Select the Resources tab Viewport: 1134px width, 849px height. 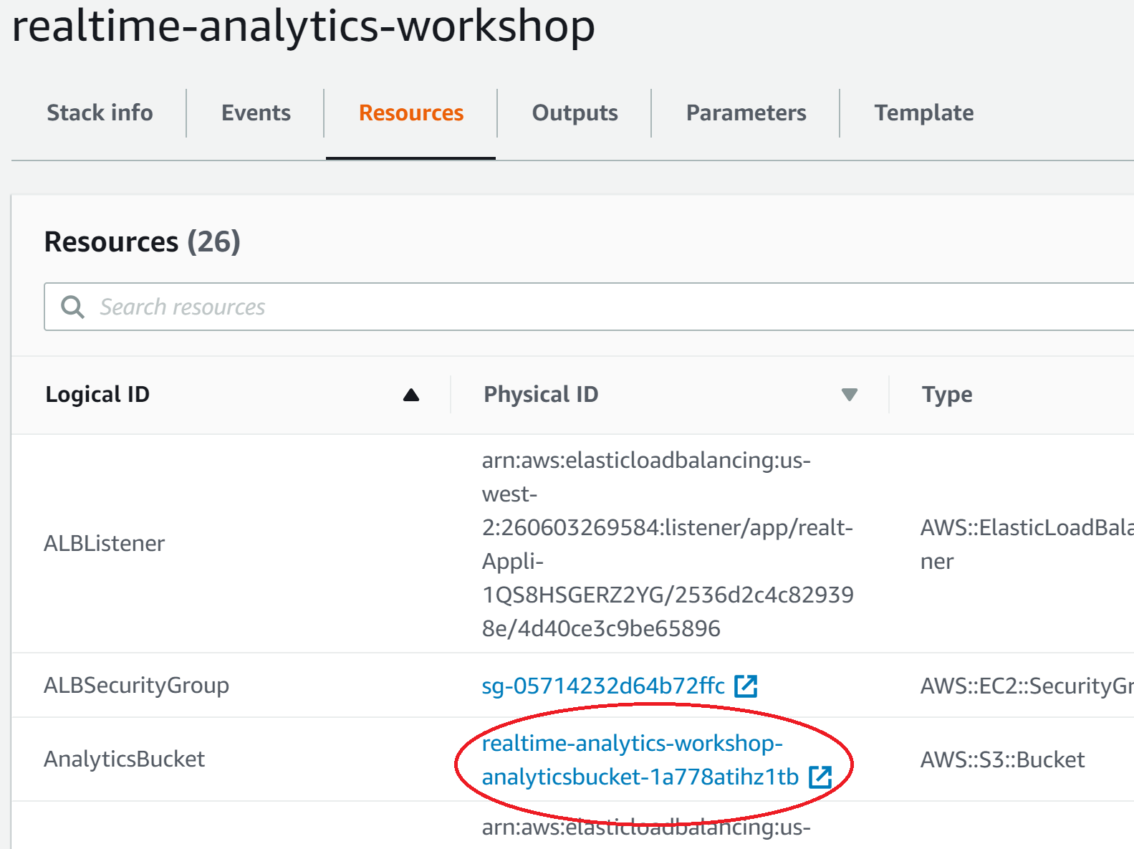[x=411, y=112]
